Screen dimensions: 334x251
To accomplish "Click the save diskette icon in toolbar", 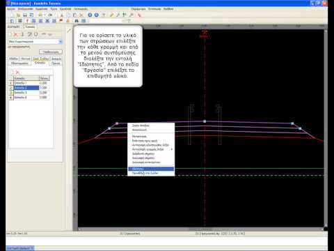I will pos(25,15).
